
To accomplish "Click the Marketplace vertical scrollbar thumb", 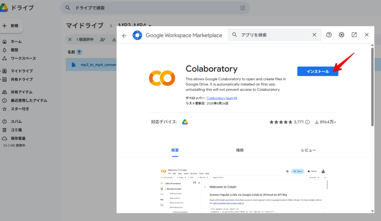I will [372, 87].
